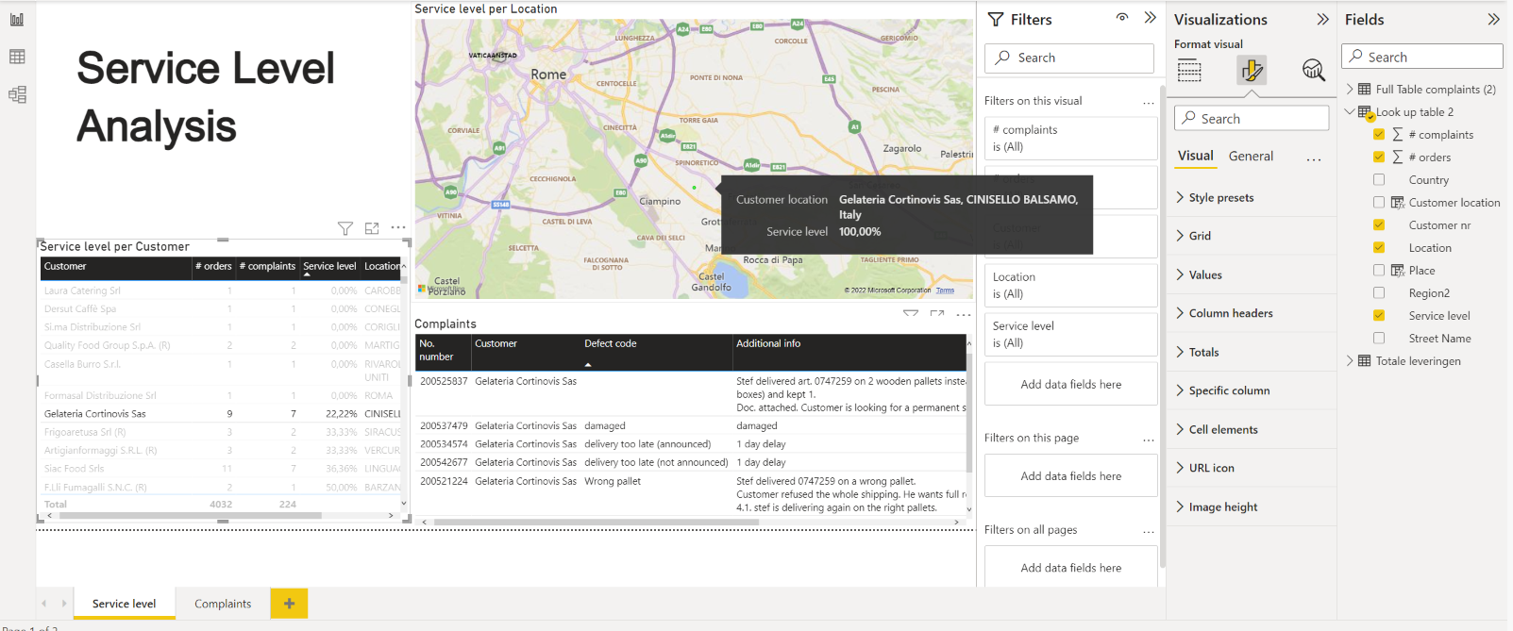
Task: Switch to Service level page tab
Action: [x=124, y=604]
